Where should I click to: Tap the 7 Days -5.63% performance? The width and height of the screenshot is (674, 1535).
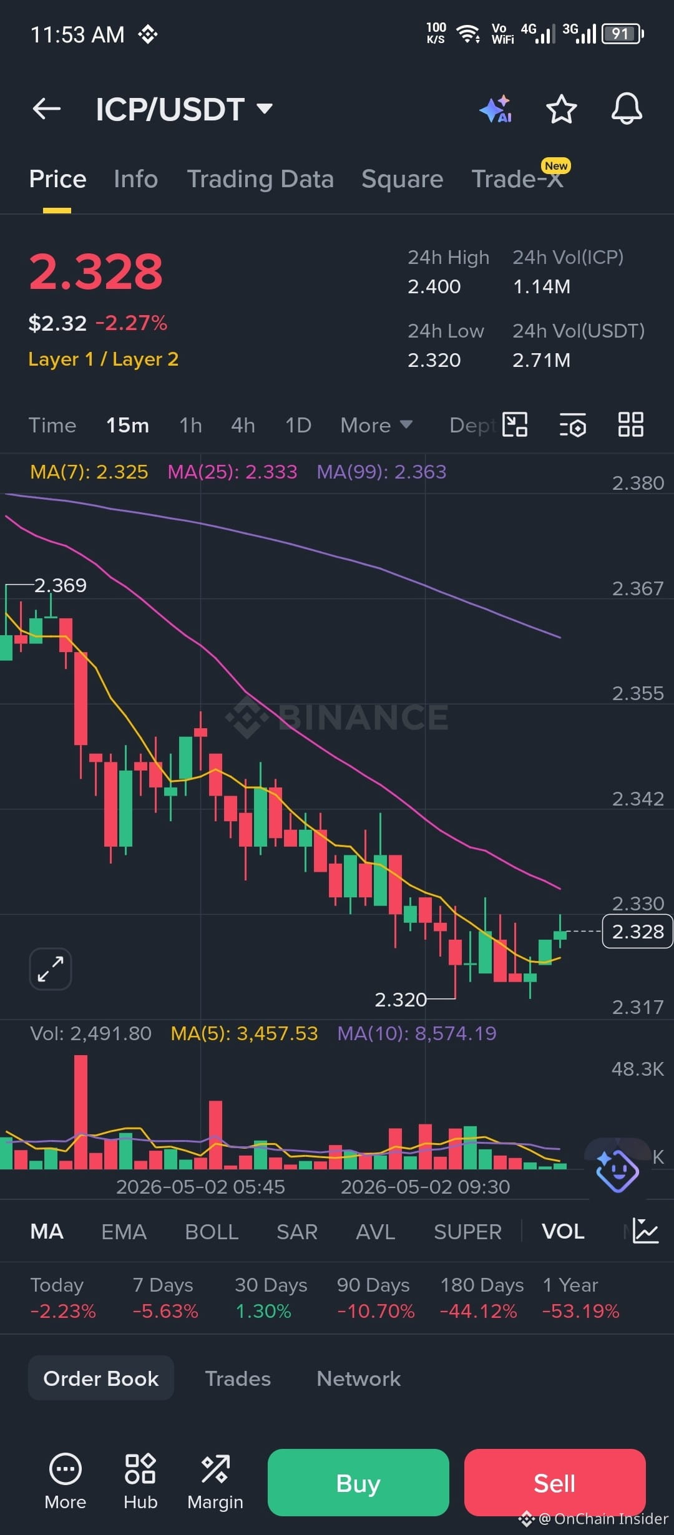click(x=165, y=1298)
